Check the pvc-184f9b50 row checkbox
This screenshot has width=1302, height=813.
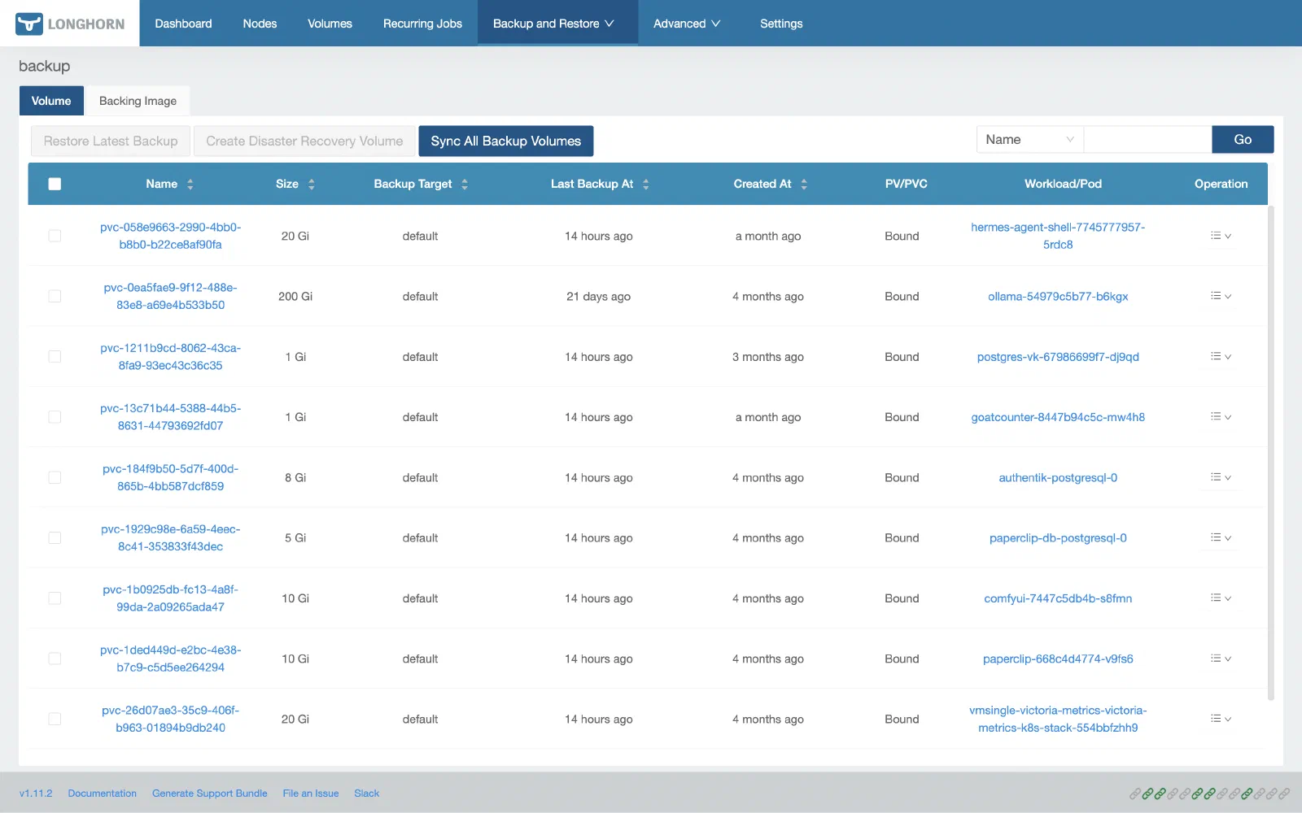(55, 477)
